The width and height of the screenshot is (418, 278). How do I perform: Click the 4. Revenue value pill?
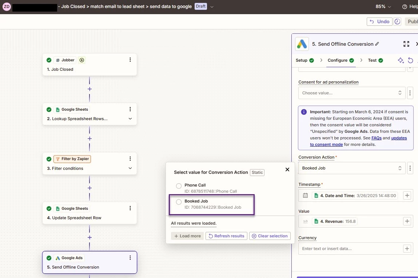point(335,221)
